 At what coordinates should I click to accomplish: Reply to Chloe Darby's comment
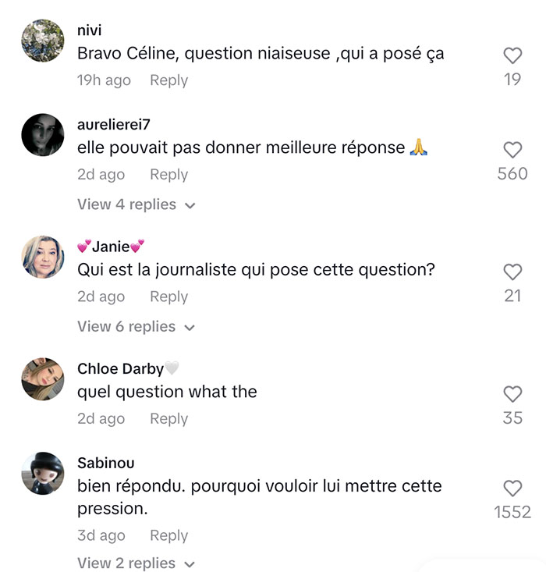(x=168, y=419)
